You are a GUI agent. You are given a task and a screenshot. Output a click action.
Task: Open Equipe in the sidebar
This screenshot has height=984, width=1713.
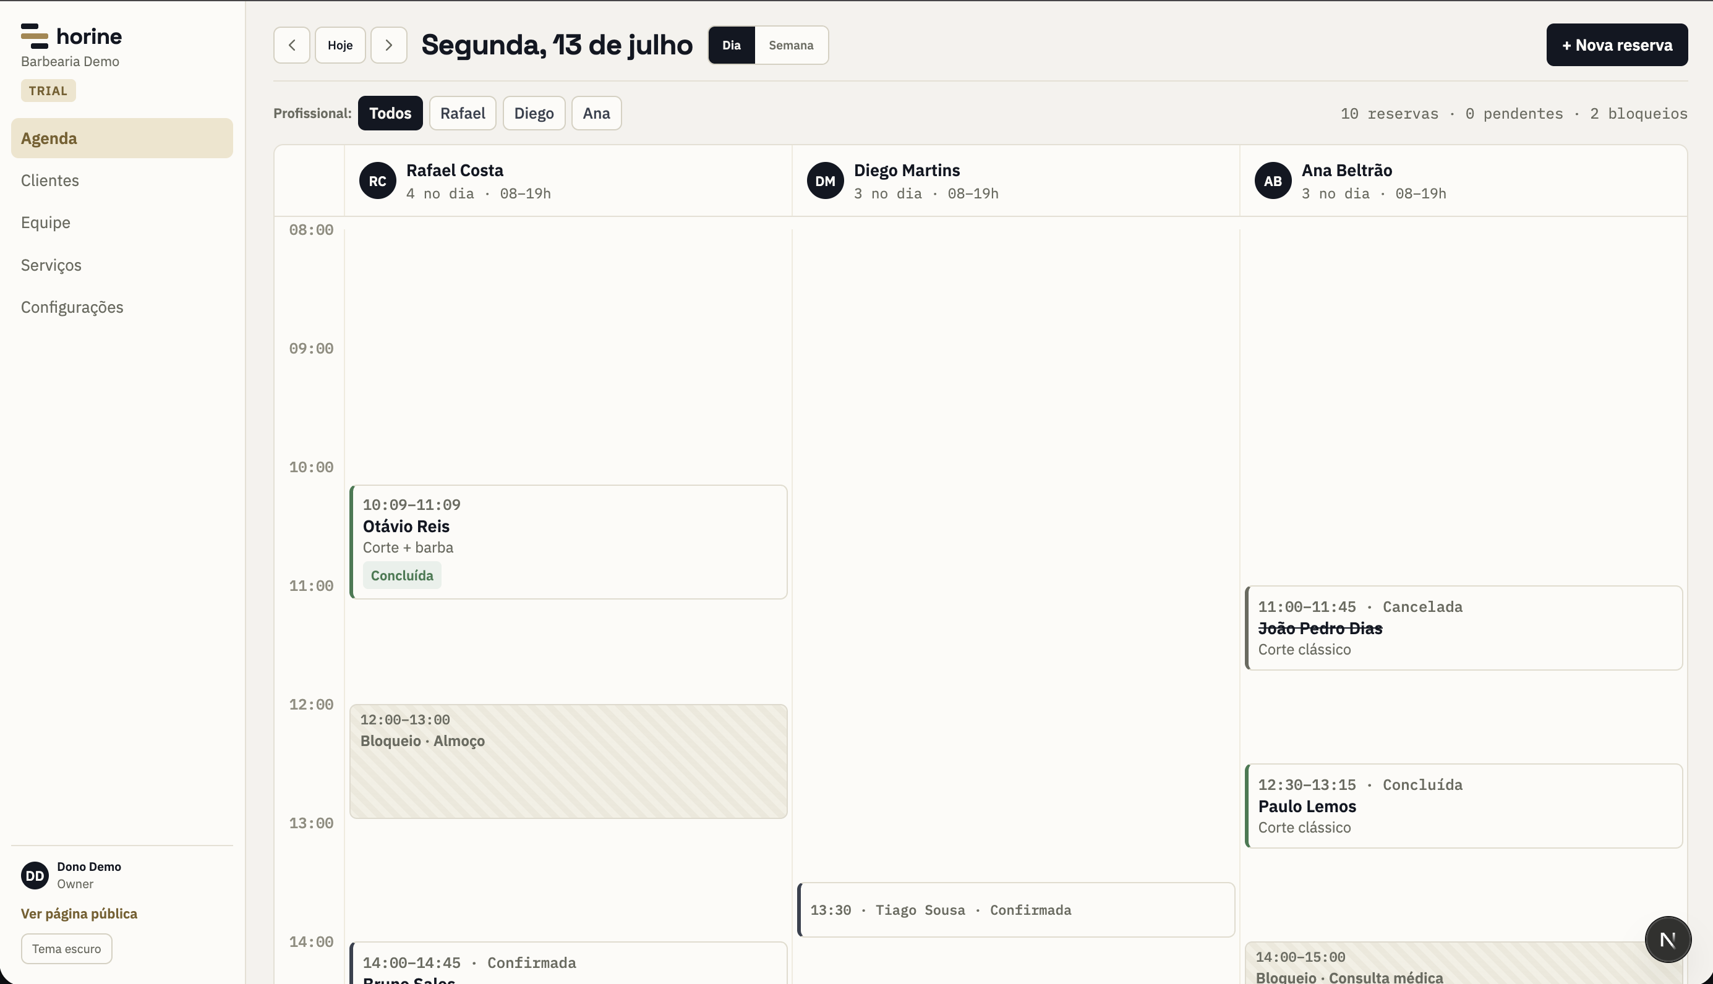tap(122, 223)
